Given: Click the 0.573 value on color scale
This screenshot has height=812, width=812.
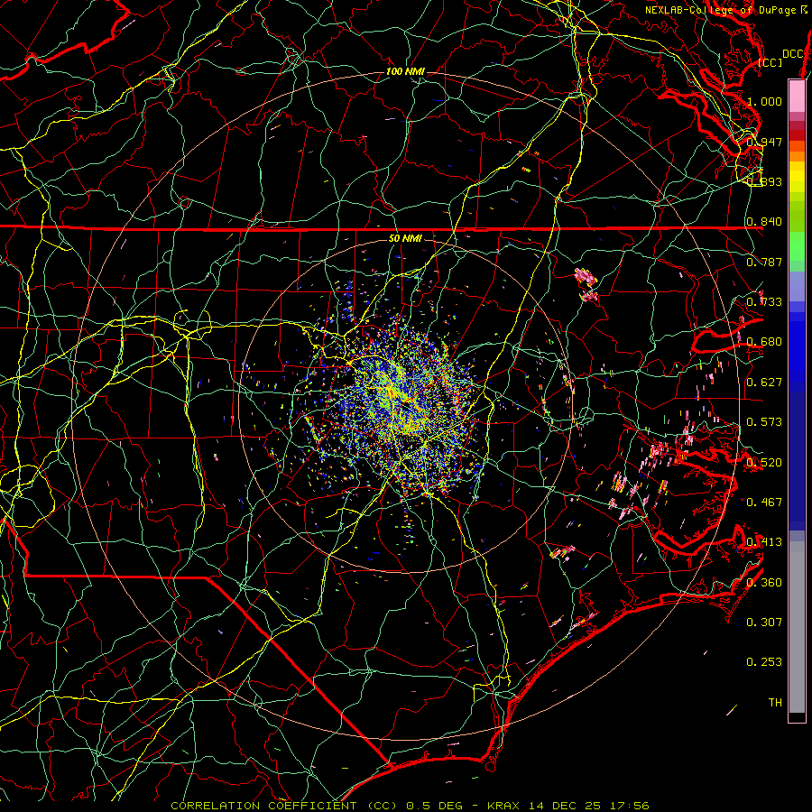Looking at the screenshot, I should coord(764,422).
